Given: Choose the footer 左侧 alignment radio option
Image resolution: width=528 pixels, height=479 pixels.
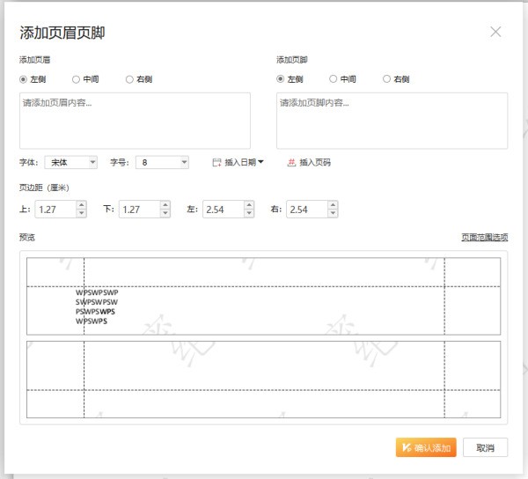Looking at the screenshot, I should pos(281,79).
